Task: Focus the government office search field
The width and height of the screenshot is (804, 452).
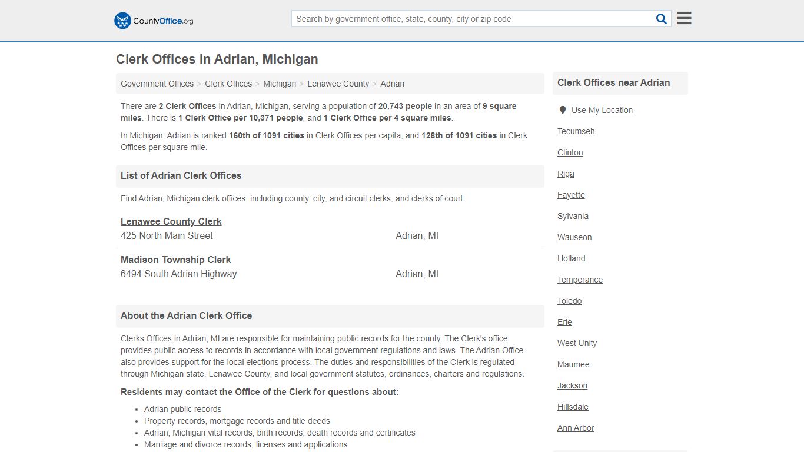Action: pyautogui.click(x=473, y=19)
